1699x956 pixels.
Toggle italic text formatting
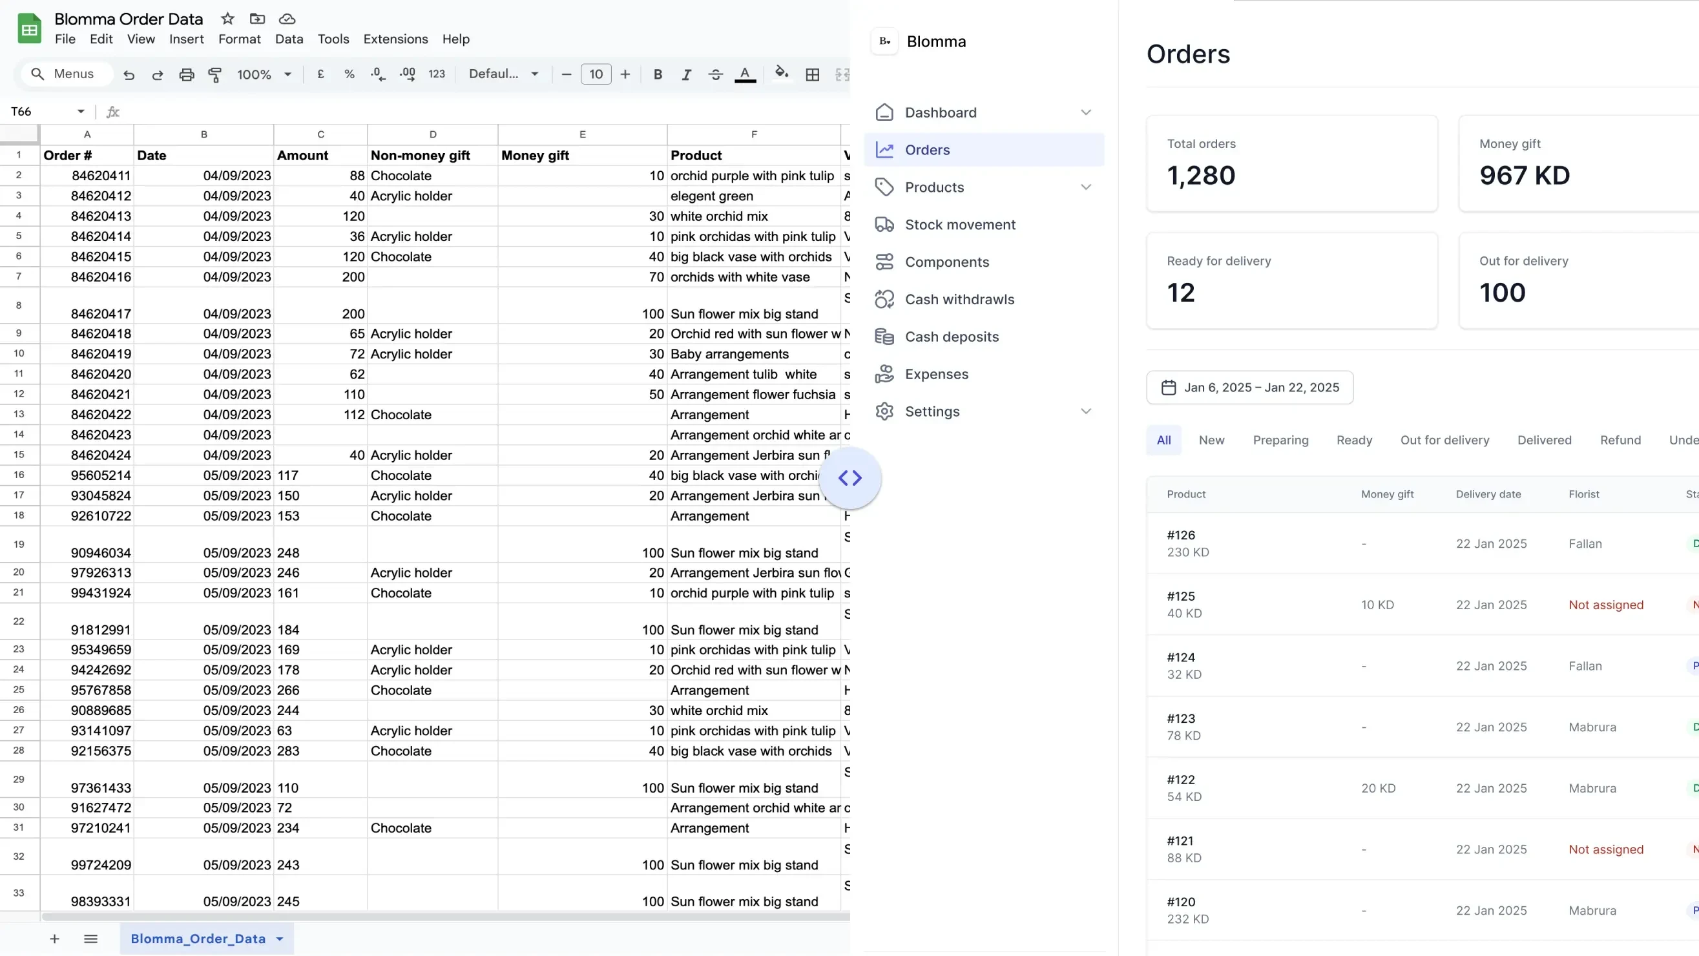point(686,74)
